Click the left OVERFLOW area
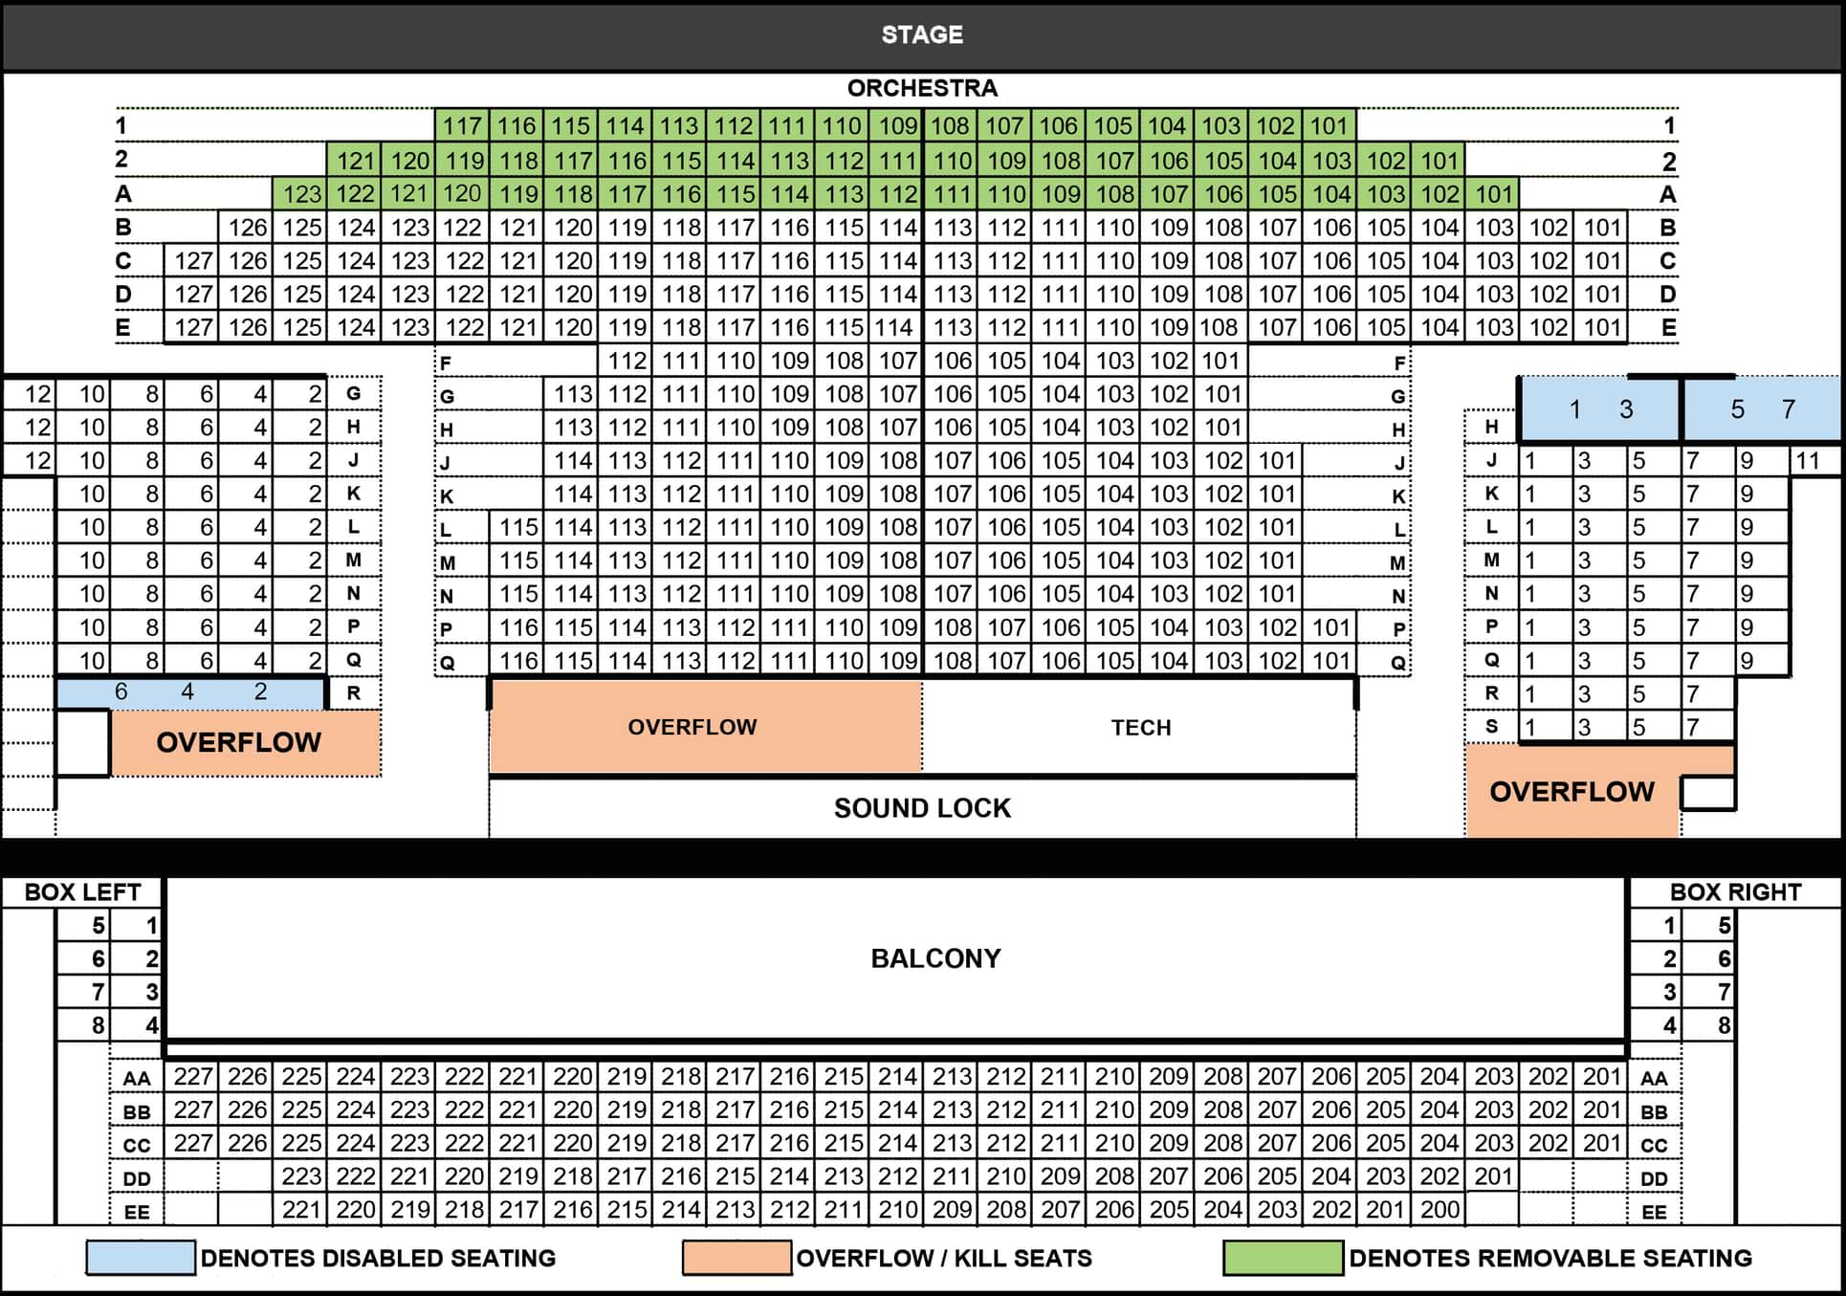 click(245, 742)
